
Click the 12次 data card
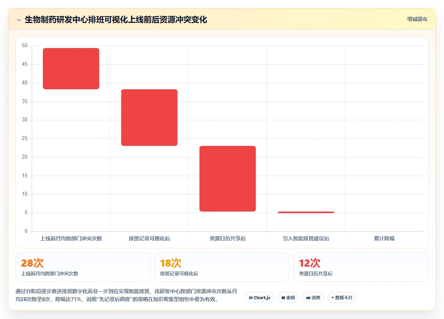pyautogui.click(x=361, y=267)
